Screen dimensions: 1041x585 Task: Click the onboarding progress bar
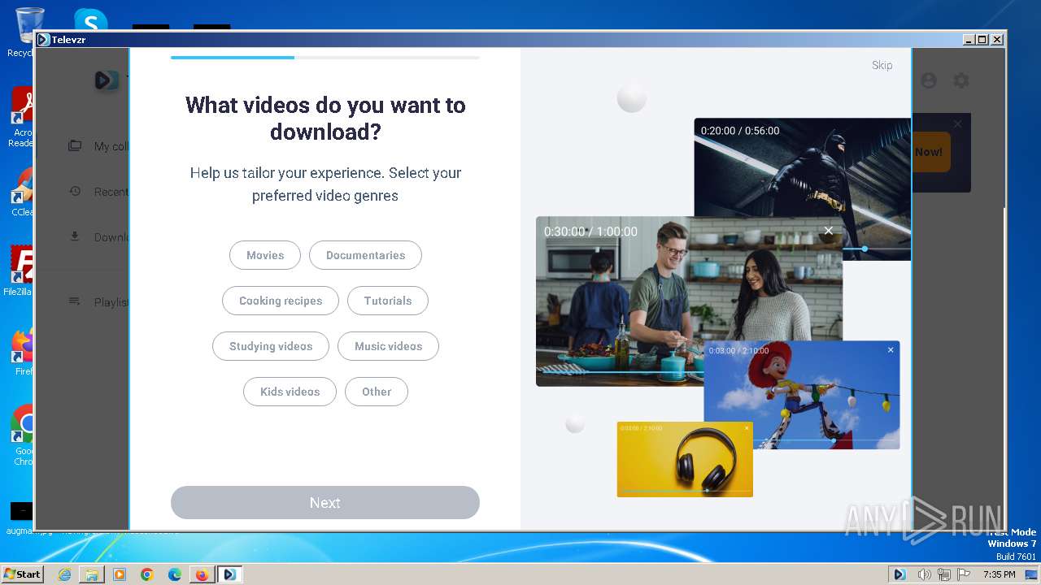[325, 58]
